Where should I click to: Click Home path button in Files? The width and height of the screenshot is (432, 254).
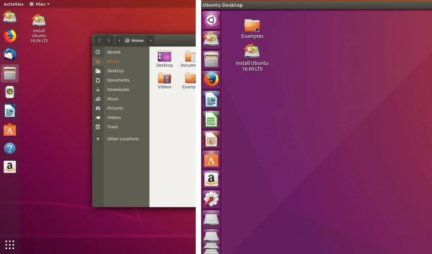[134, 40]
